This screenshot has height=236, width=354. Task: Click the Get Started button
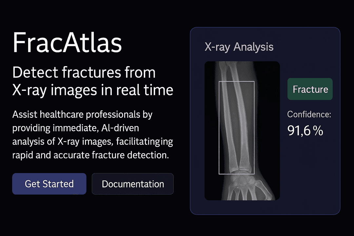(49, 184)
